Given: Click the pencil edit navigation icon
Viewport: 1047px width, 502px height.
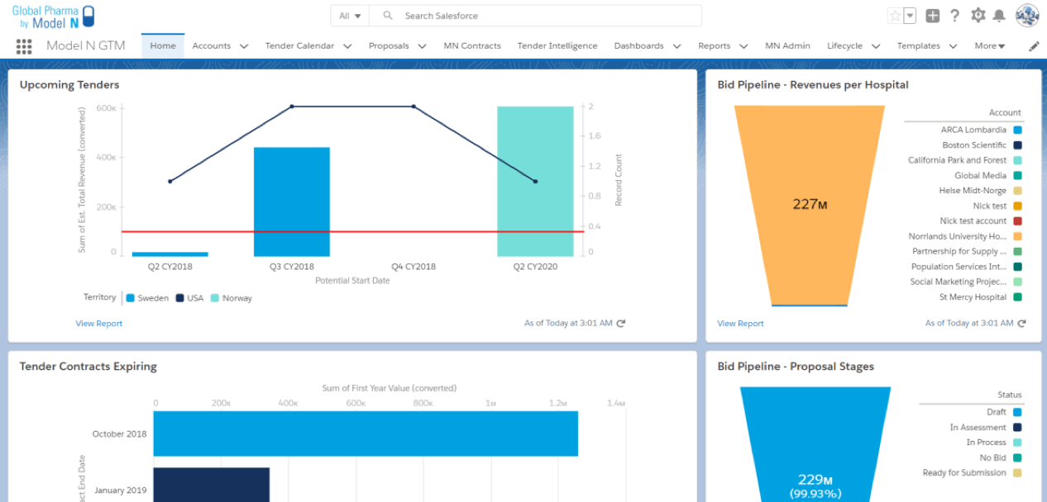Looking at the screenshot, I should pyautogui.click(x=1034, y=46).
